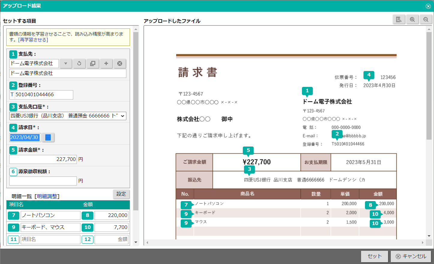Click the 設定 button near 明細一覧
This screenshot has width=434, height=264.
coord(121,194)
